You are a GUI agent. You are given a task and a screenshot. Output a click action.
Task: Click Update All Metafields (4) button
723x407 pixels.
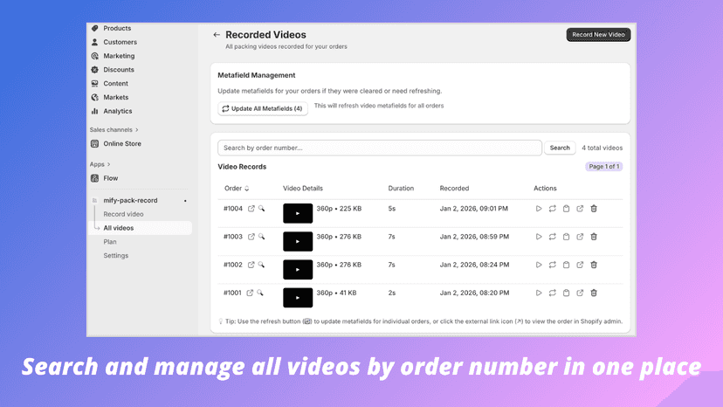click(262, 108)
